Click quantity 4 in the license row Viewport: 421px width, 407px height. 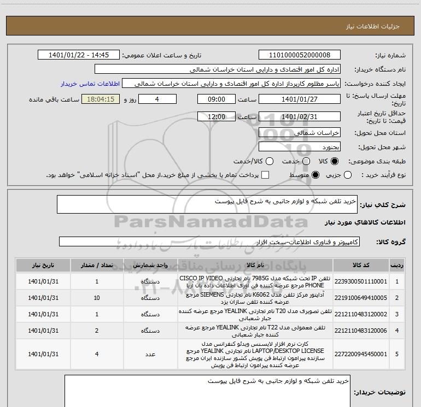tap(97, 354)
